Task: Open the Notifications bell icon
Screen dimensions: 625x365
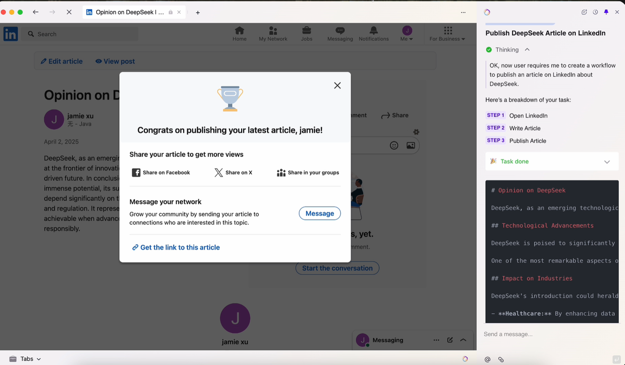Action: pyautogui.click(x=374, y=34)
